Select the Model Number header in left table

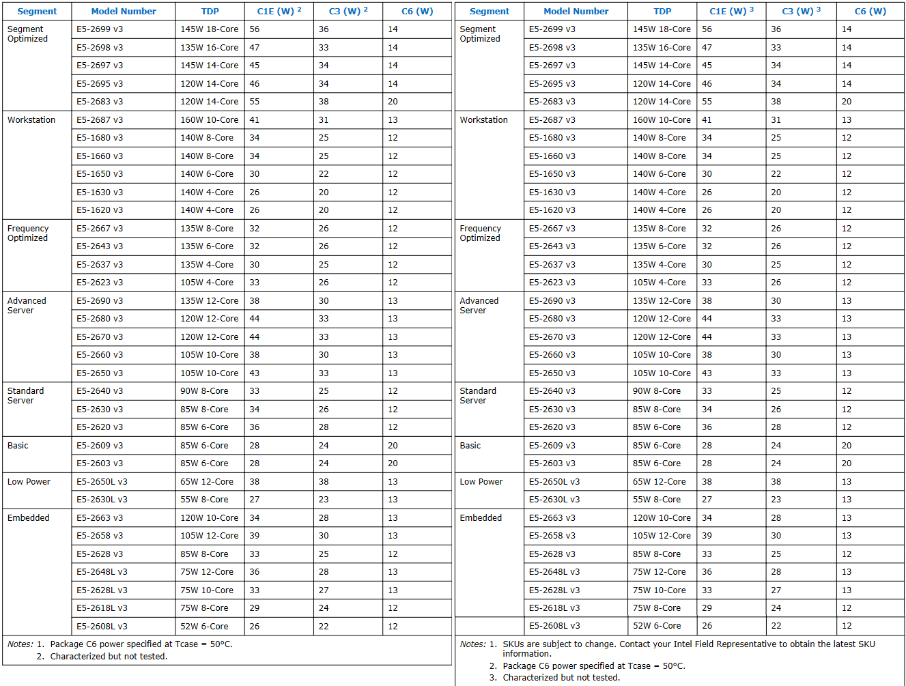coord(124,12)
